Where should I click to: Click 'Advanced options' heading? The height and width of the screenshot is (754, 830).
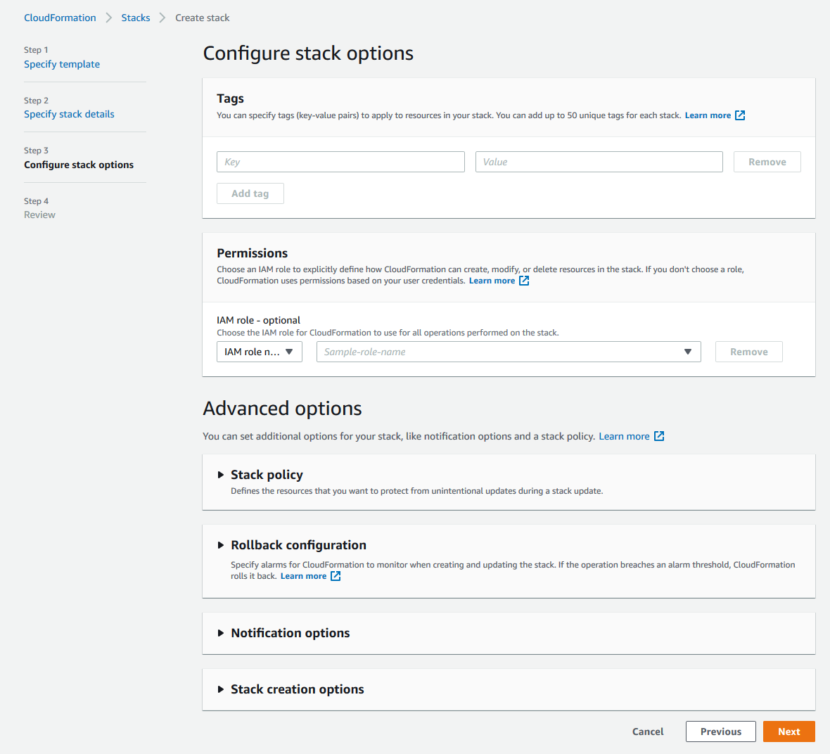tap(283, 408)
